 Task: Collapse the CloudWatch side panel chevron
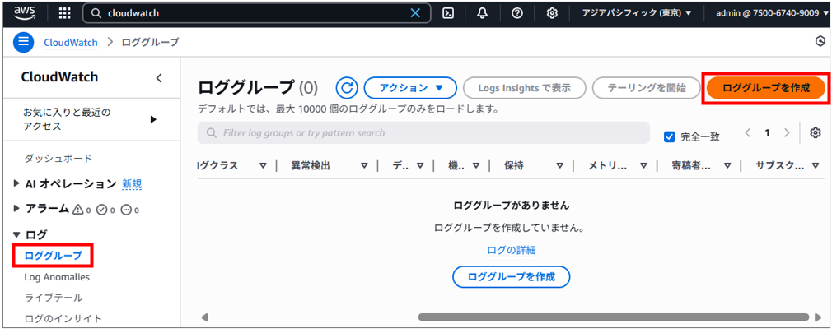[159, 78]
